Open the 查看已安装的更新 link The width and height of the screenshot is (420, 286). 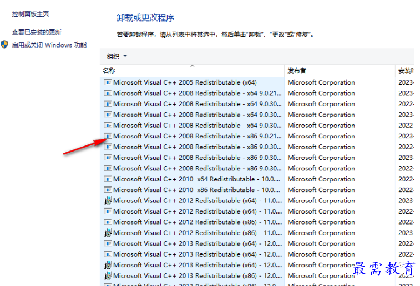point(37,32)
